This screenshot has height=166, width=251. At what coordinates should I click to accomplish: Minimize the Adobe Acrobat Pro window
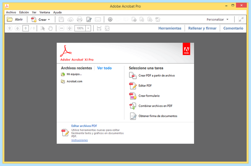click(x=226, y=5)
